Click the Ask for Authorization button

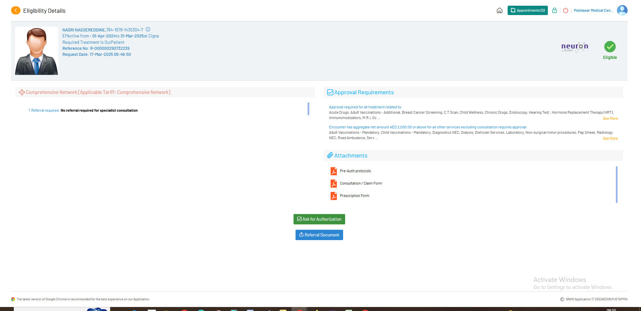pyautogui.click(x=319, y=219)
